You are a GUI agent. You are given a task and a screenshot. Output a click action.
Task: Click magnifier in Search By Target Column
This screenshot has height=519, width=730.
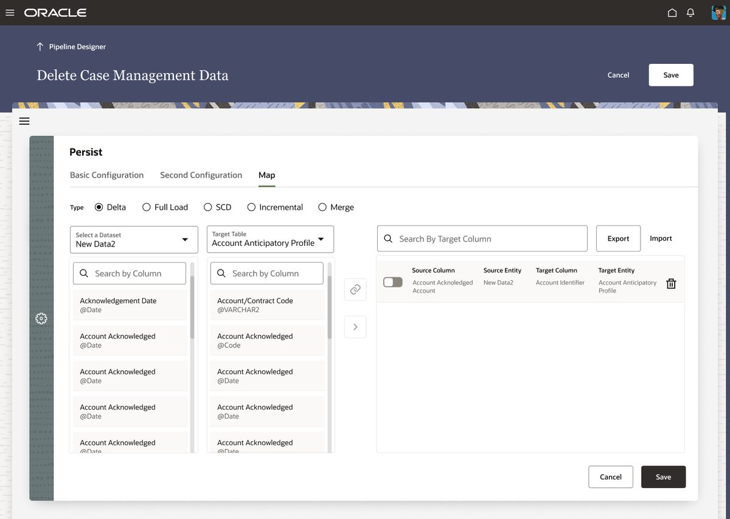click(x=388, y=239)
